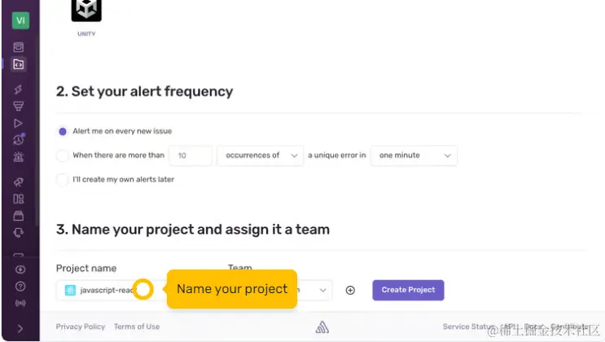Click the plus icon to add team
This screenshot has height=342, width=605.
350,290
